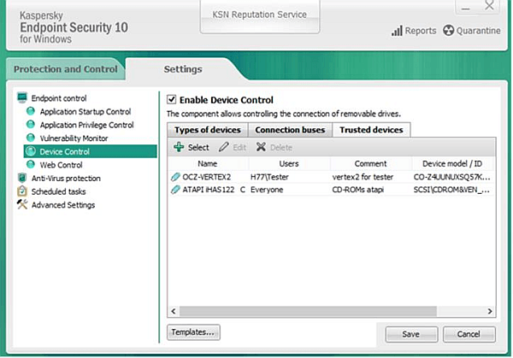The width and height of the screenshot is (513, 358).
Task: Click the Advanced Settings tools icon
Action: click(22, 204)
